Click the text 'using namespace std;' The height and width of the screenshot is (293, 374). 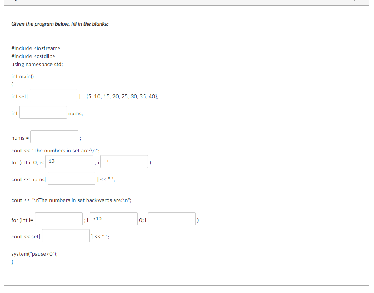37,64
